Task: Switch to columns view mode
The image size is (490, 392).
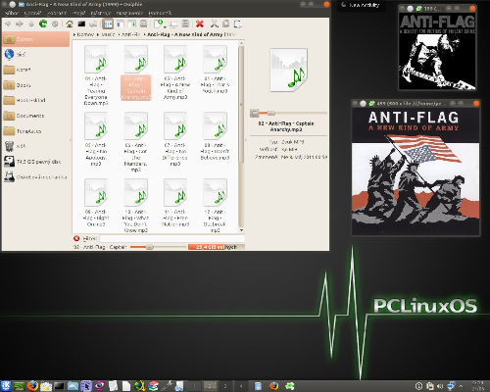Action: pos(132,24)
